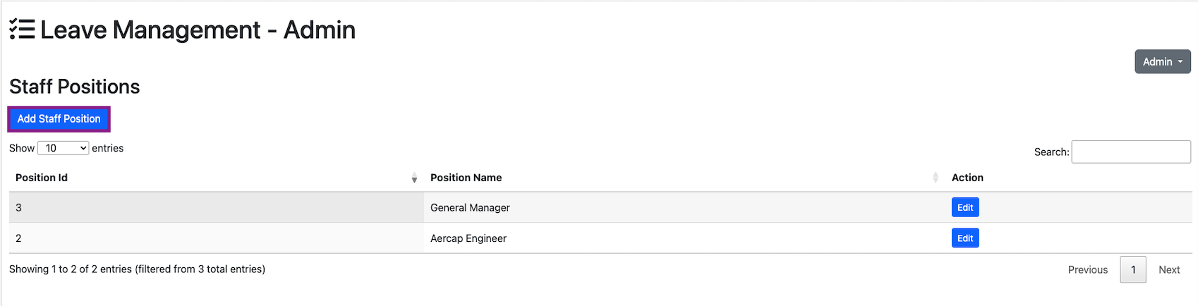The width and height of the screenshot is (1198, 306).
Task: Click the Leave Management - Admin title
Action: (198, 30)
